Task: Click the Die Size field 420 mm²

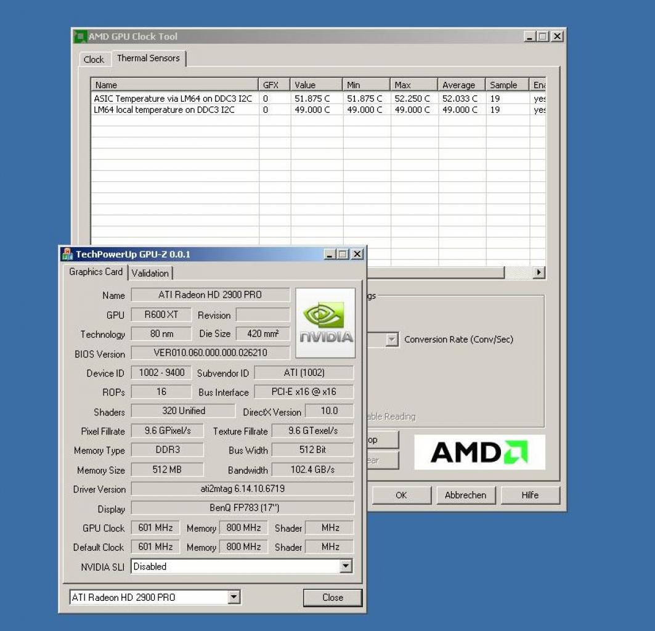Action: [262, 333]
